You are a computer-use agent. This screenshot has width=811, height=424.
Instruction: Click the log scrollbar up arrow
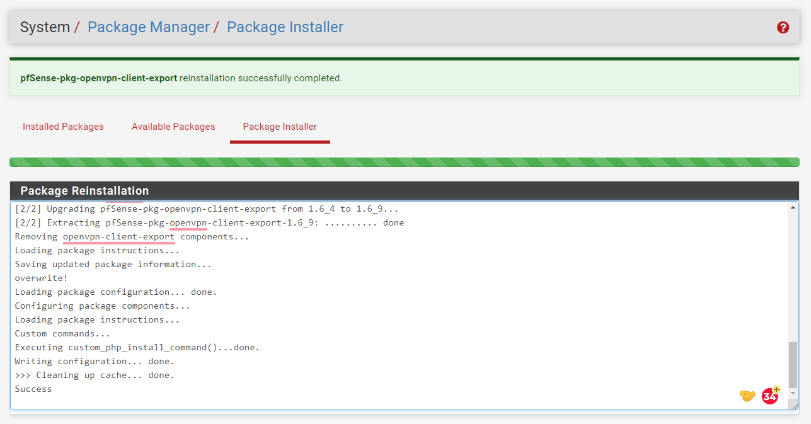[793, 207]
